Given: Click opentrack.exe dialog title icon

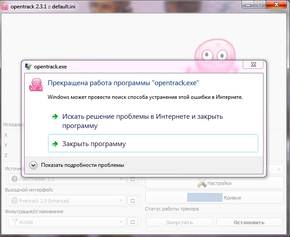Looking at the screenshot, I should coord(28,67).
